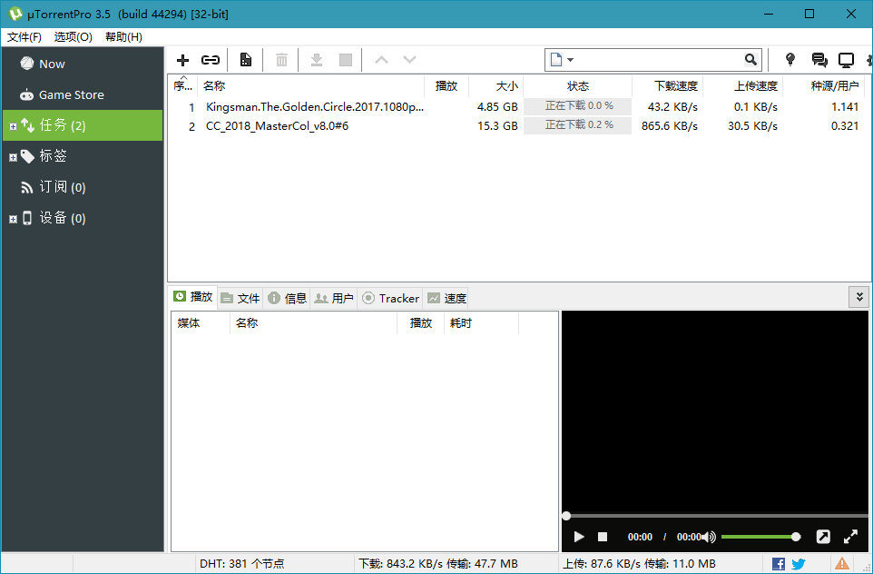Mute the player volume speaker icon
The width and height of the screenshot is (873, 574).
(x=709, y=537)
